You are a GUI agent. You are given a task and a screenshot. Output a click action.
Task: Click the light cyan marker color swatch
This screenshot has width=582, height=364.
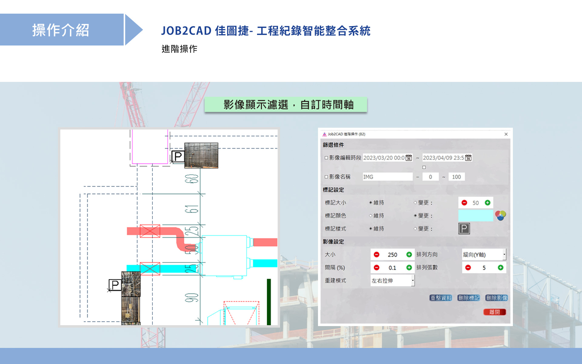point(476,216)
